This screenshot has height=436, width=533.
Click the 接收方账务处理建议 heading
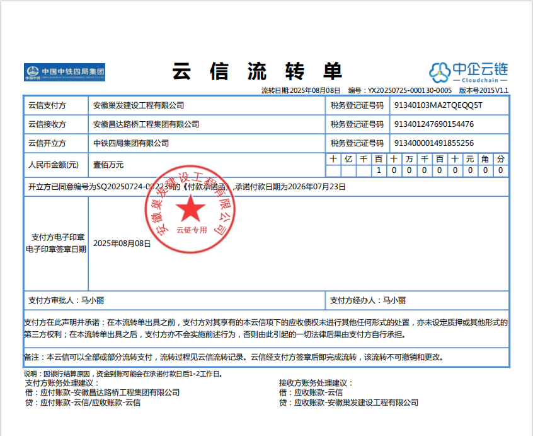tap(316, 383)
